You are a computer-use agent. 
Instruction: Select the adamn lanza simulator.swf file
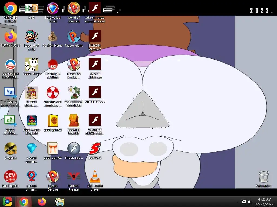click(95, 8)
